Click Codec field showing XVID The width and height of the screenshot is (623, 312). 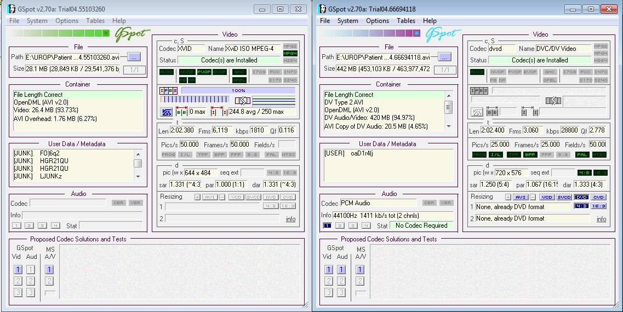(191, 48)
